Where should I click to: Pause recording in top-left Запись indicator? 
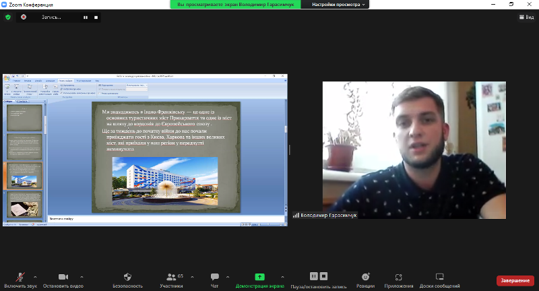coord(86,18)
